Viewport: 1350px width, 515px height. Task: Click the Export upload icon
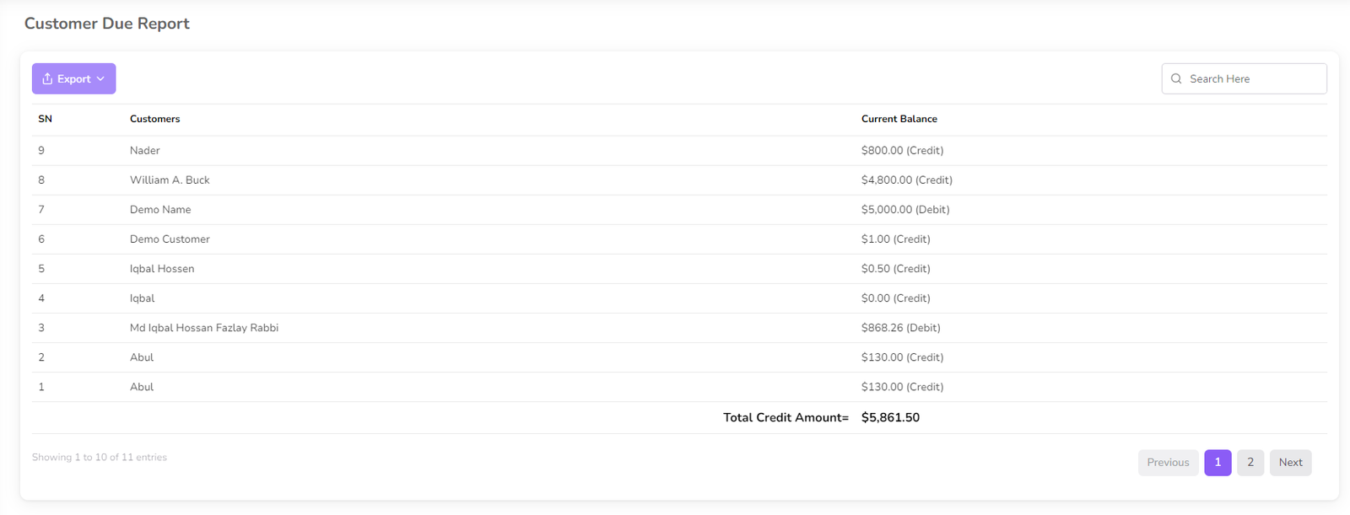47,78
